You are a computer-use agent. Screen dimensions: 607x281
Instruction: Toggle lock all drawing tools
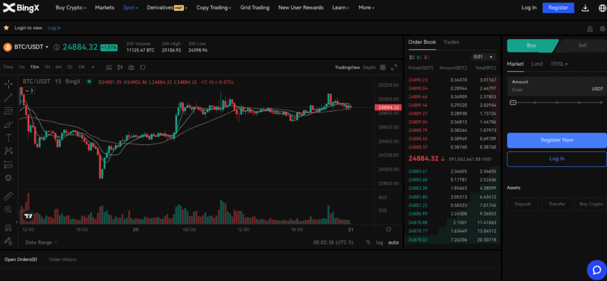point(8,241)
